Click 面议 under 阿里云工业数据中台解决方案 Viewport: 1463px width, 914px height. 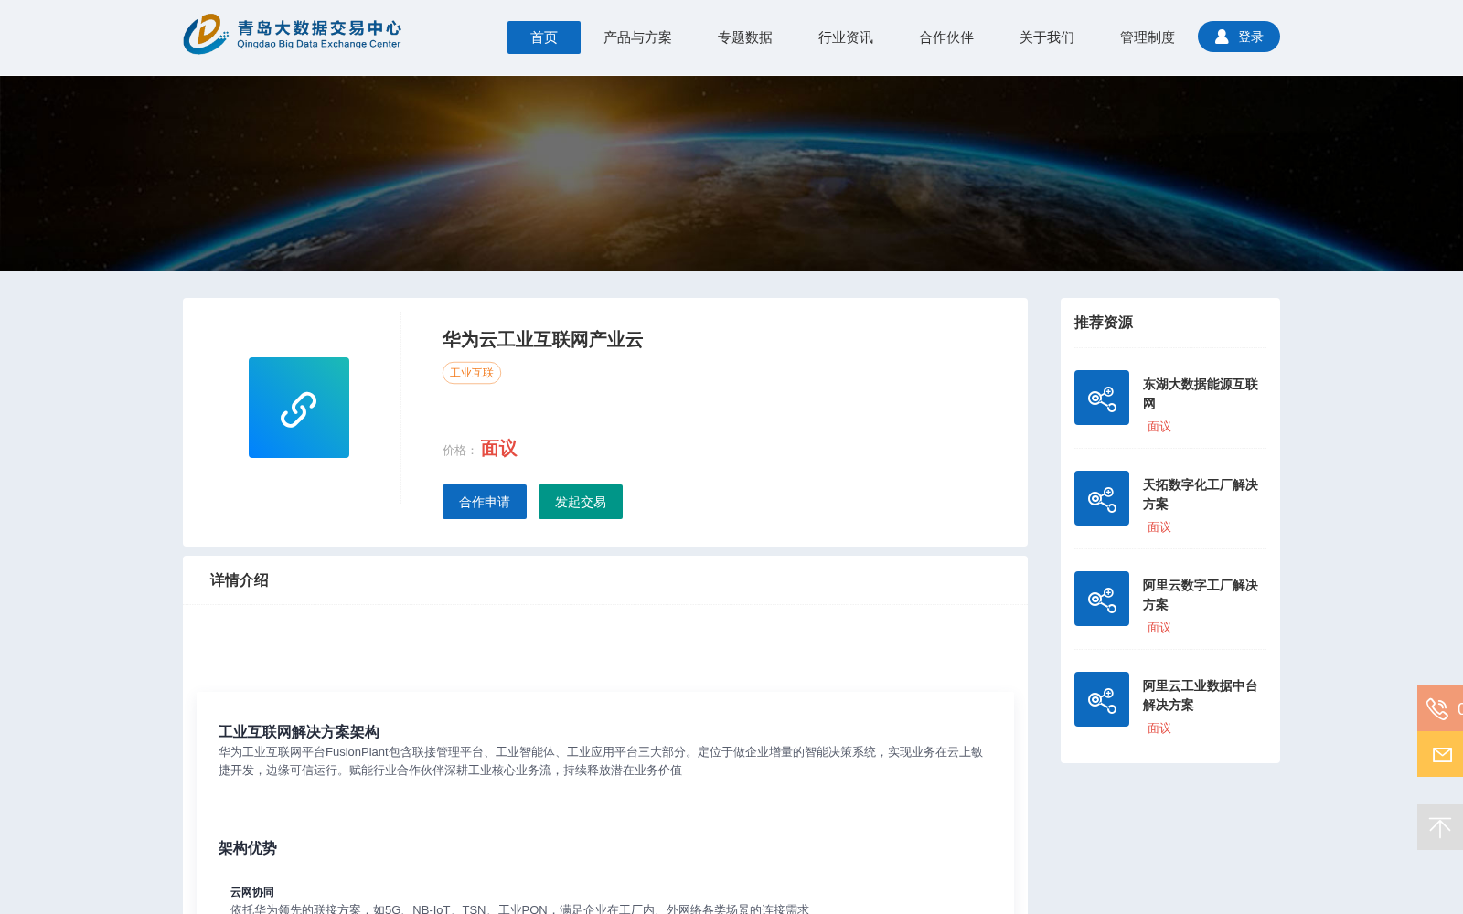click(1159, 728)
